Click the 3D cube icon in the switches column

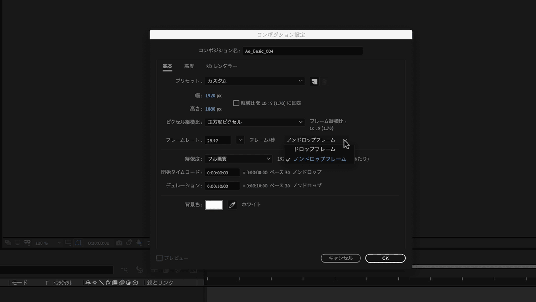(135, 282)
